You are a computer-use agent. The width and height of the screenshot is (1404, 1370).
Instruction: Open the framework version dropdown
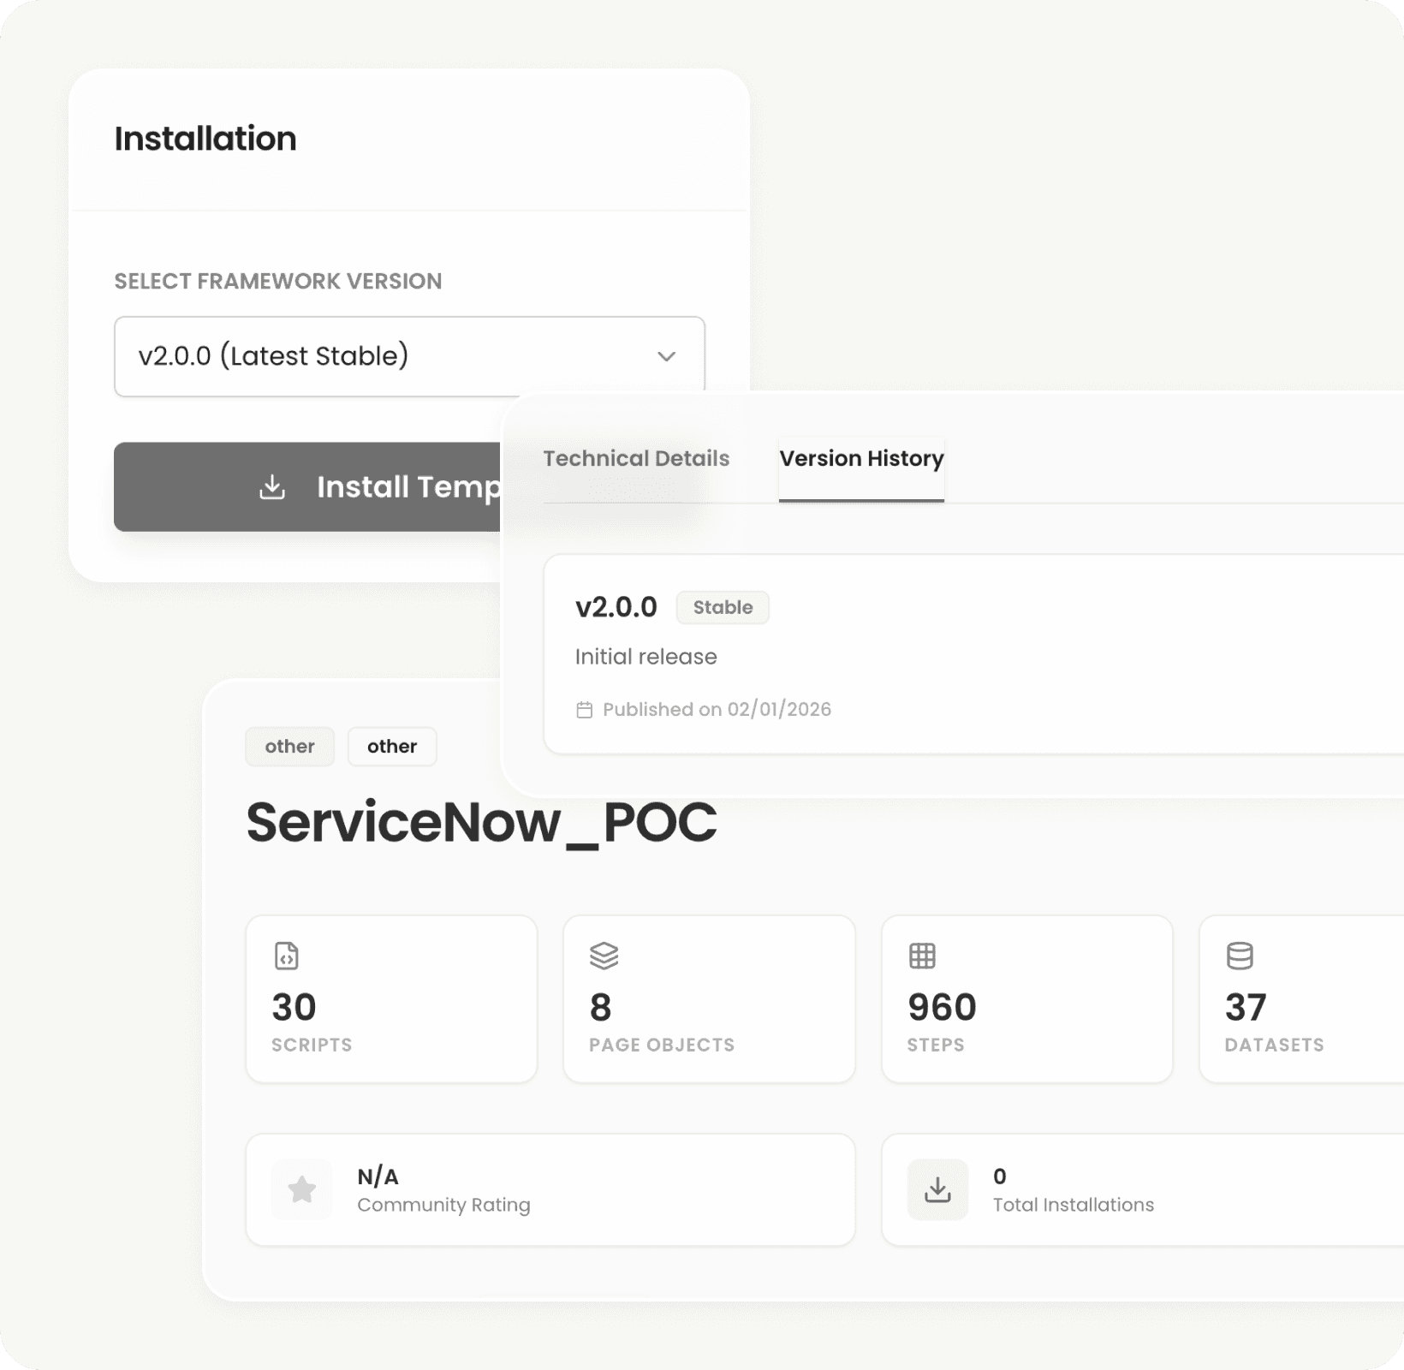point(409,355)
